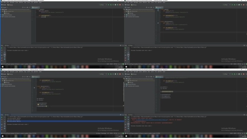Open Khan run configuration dropdown in traceback window
Image resolution: width=247 pixels, height=139 pixels.
click(227, 74)
